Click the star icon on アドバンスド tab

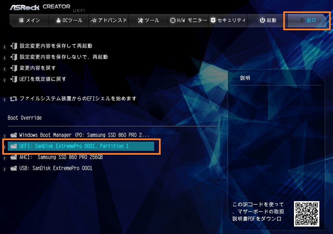tap(93, 20)
